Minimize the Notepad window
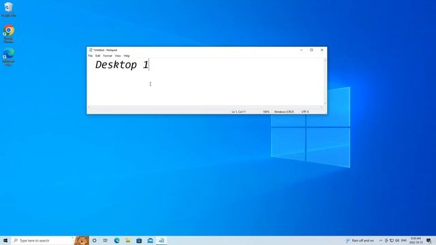The image size is (436, 245). click(301, 50)
